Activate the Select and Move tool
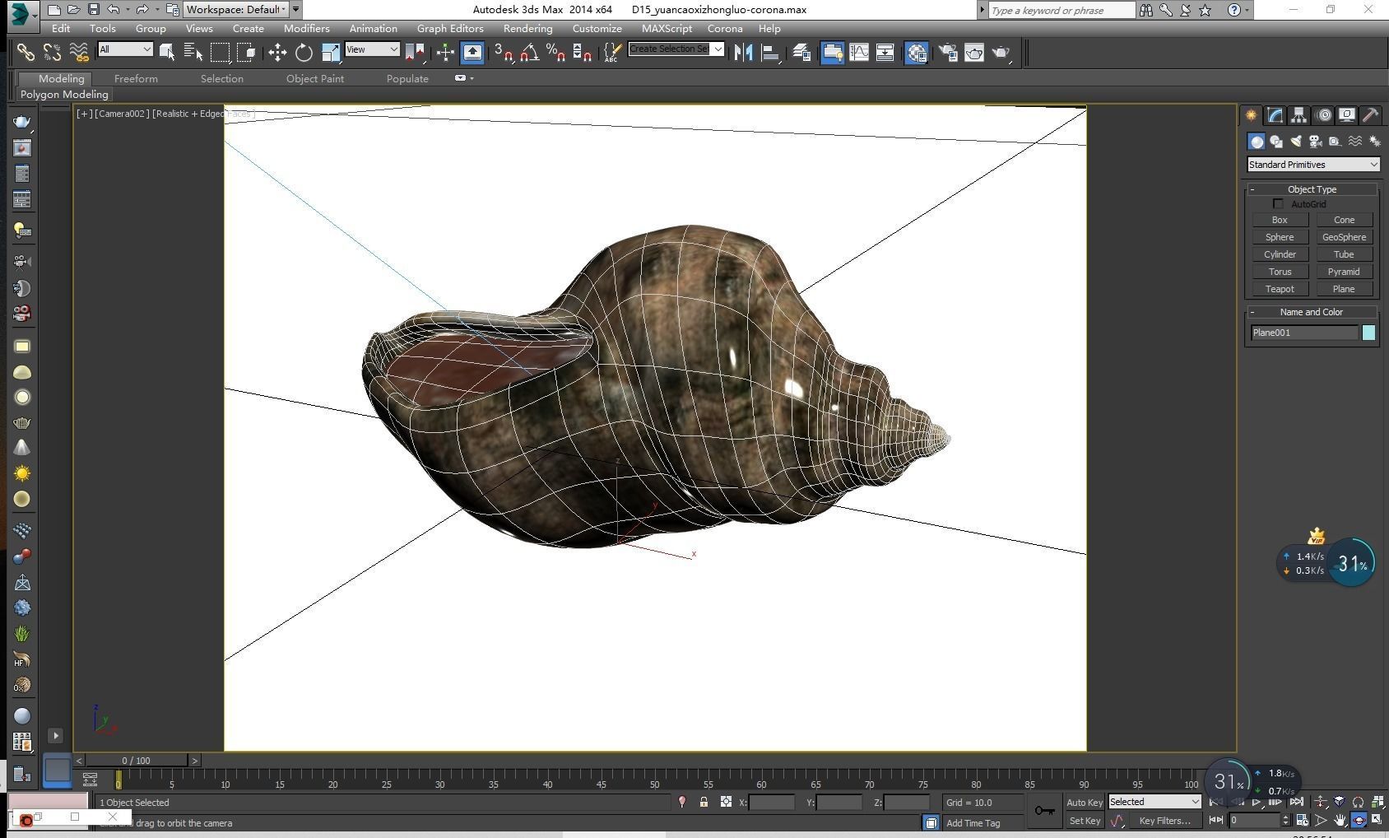 [277, 53]
